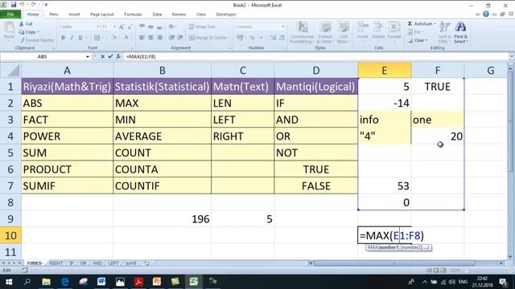The image size is (515, 289).
Task: Switch to the Page Layout tab
Action: [x=102, y=14]
